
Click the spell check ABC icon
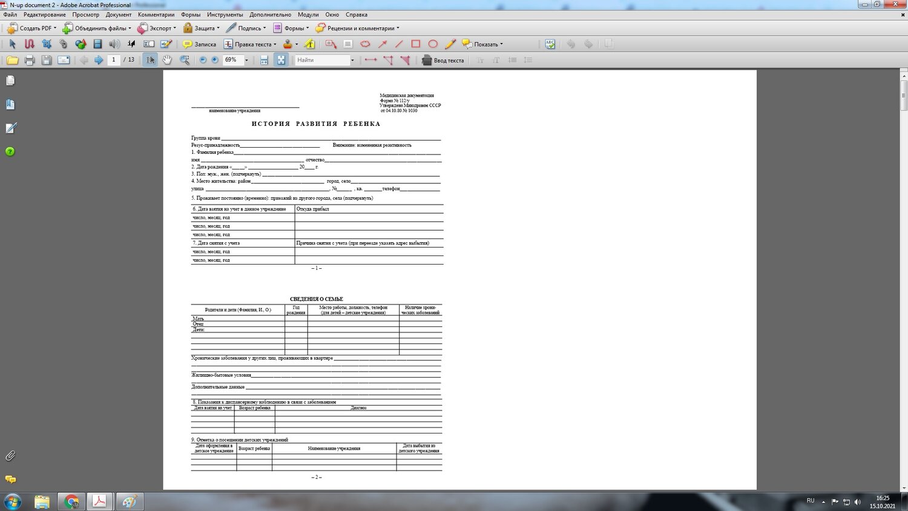(550, 44)
